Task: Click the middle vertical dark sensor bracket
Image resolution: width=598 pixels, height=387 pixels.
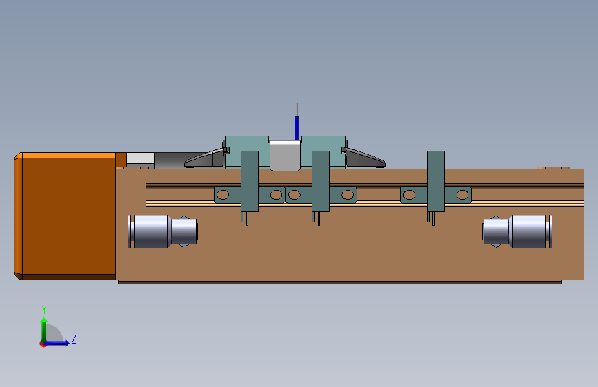Action: coord(321,181)
